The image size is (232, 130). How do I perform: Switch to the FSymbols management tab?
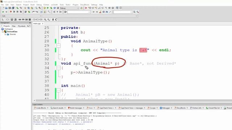point(22,26)
